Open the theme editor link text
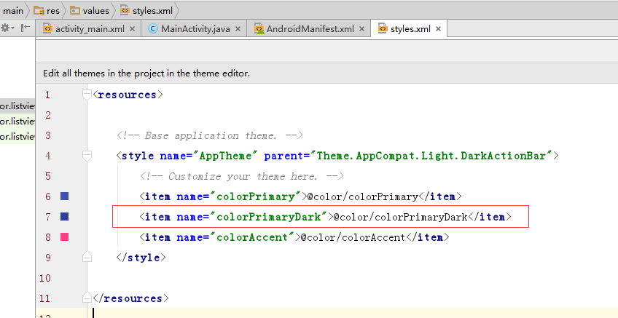The width and height of the screenshot is (618, 318). coord(146,73)
